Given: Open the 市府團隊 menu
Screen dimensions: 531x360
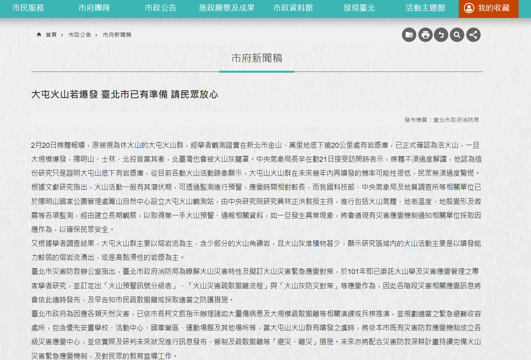Looking at the screenshot, I should tap(94, 8).
